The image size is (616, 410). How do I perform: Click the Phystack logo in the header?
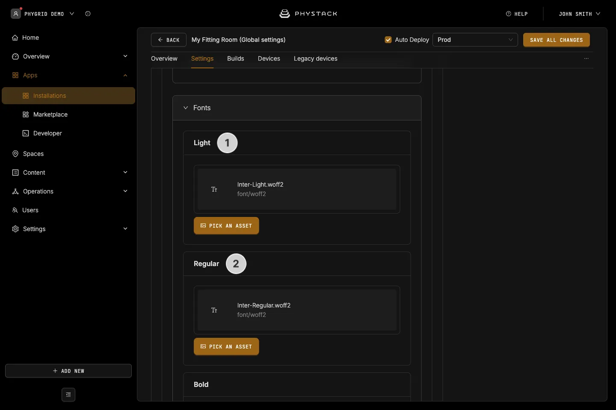click(308, 14)
